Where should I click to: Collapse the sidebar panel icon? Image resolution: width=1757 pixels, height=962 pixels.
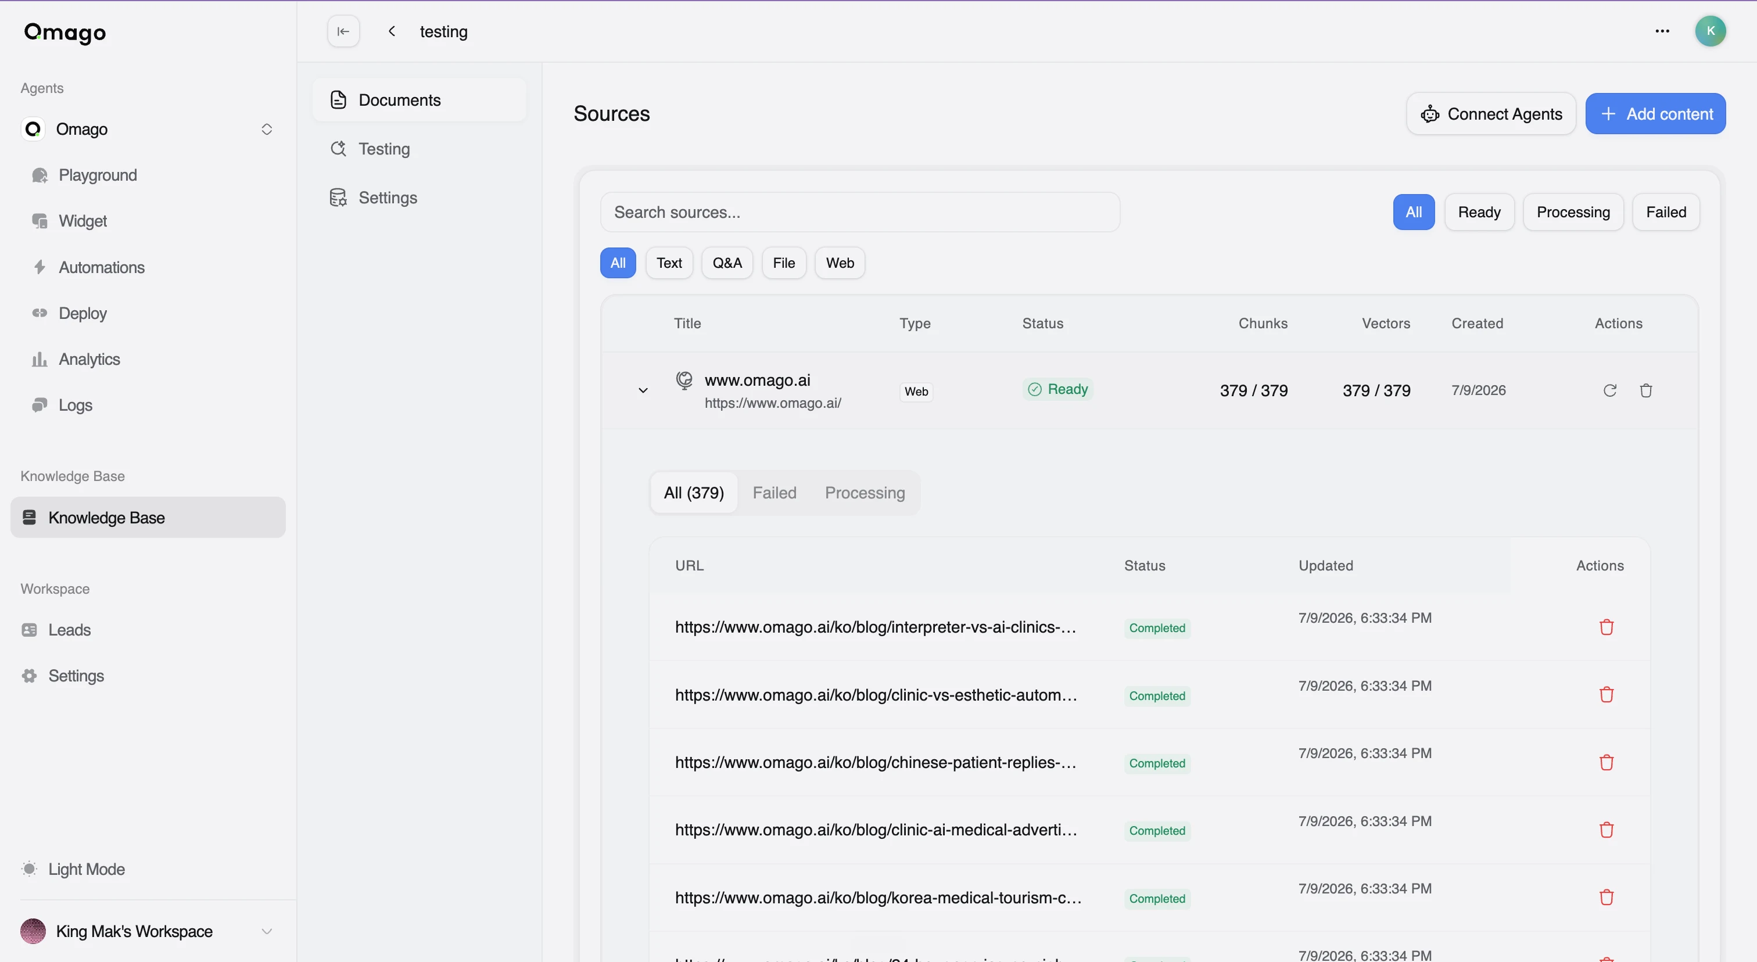click(343, 31)
